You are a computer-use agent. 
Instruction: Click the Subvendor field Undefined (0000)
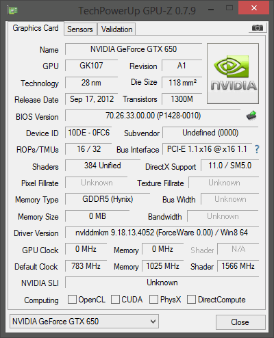pyautogui.click(x=210, y=133)
